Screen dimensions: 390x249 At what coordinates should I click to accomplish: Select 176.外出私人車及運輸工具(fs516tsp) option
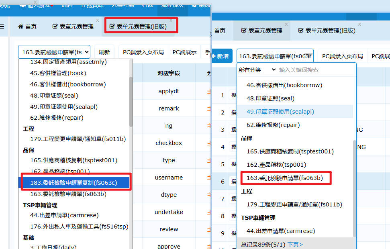point(79,227)
